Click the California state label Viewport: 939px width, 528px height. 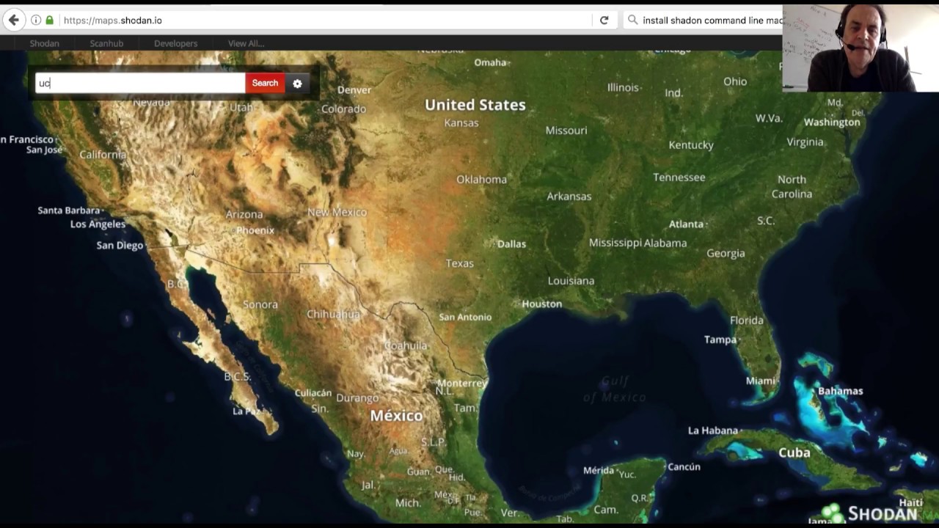103,155
